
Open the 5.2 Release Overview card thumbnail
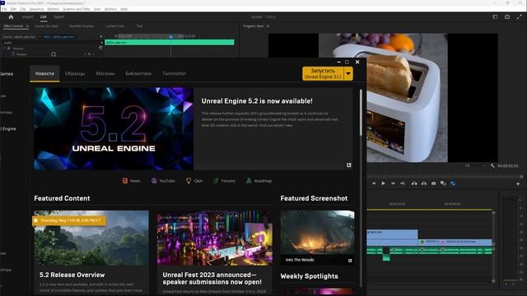tap(91, 238)
